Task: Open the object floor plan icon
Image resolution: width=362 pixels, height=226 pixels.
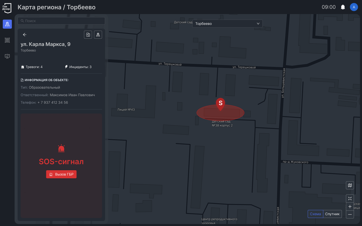Action: 88,35
